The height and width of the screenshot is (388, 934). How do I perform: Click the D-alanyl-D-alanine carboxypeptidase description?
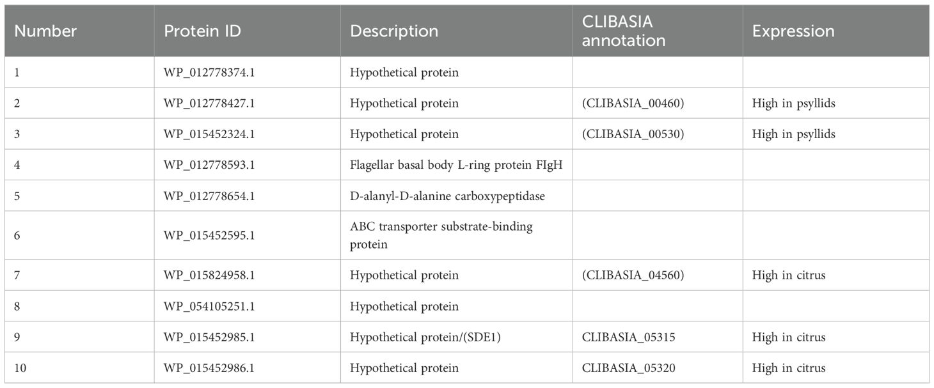coord(447,196)
